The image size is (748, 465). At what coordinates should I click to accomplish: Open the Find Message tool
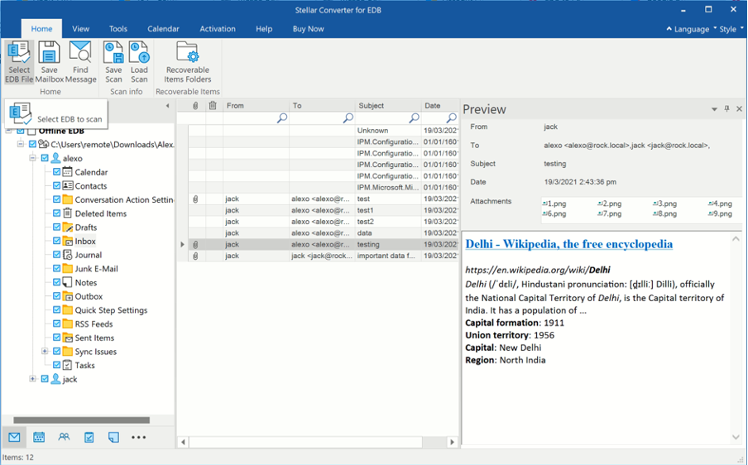[80, 62]
